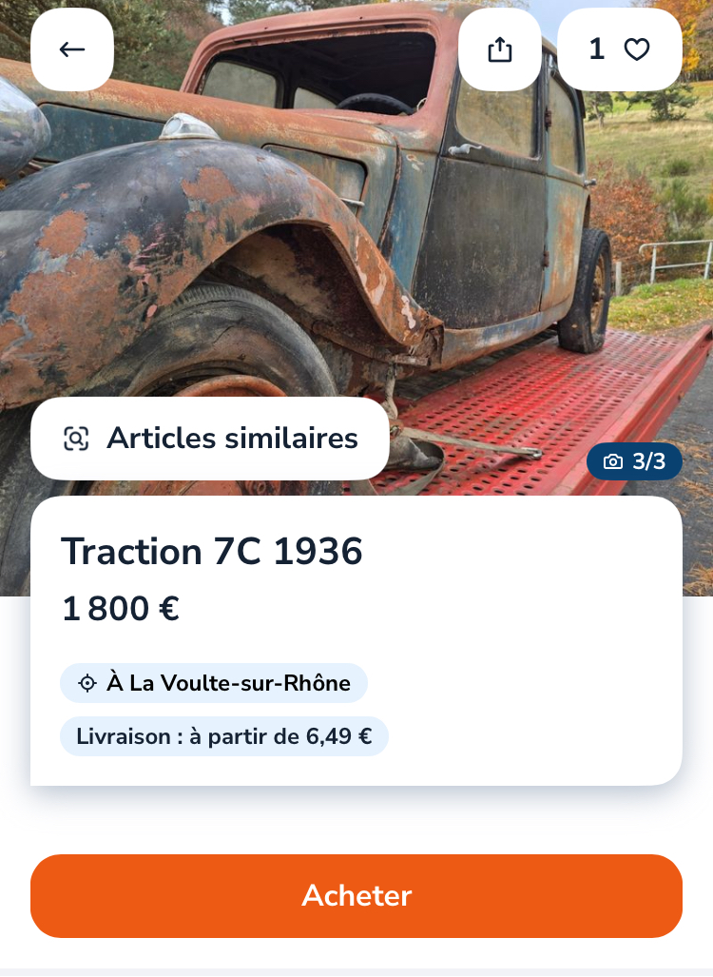Click the location crosshair icon
The width and height of the screenshot is (713, 977).
[87, 684]
